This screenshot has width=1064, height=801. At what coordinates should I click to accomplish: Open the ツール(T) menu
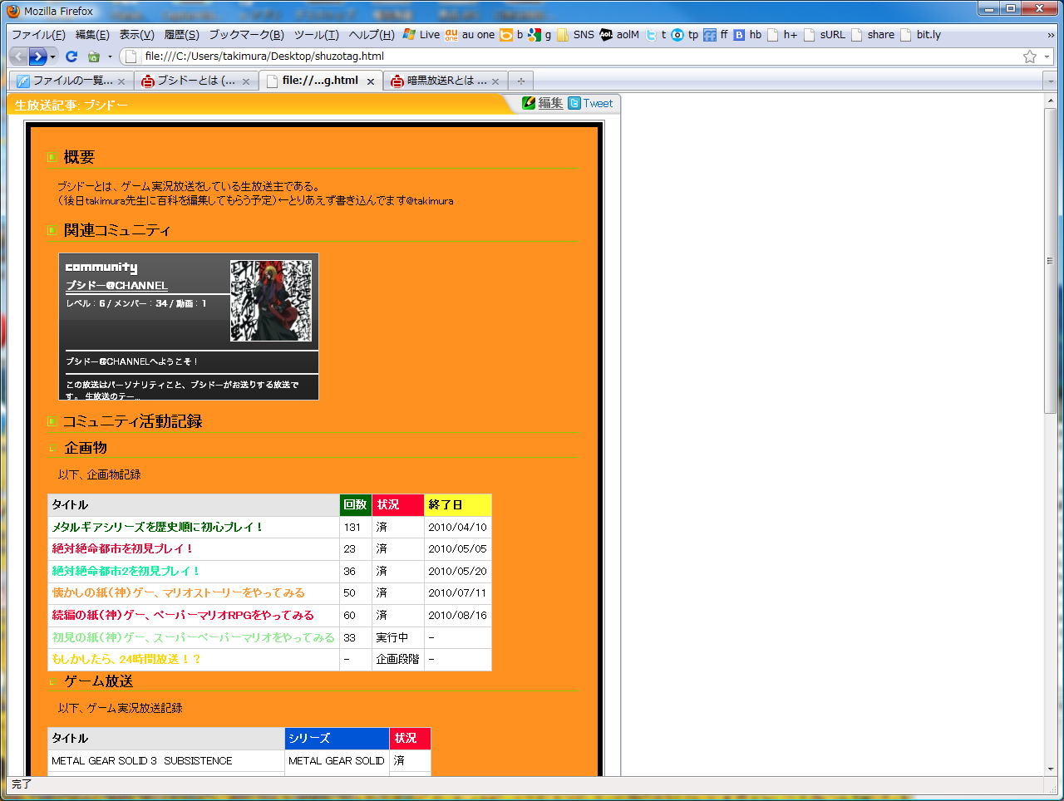pos(316,35)
